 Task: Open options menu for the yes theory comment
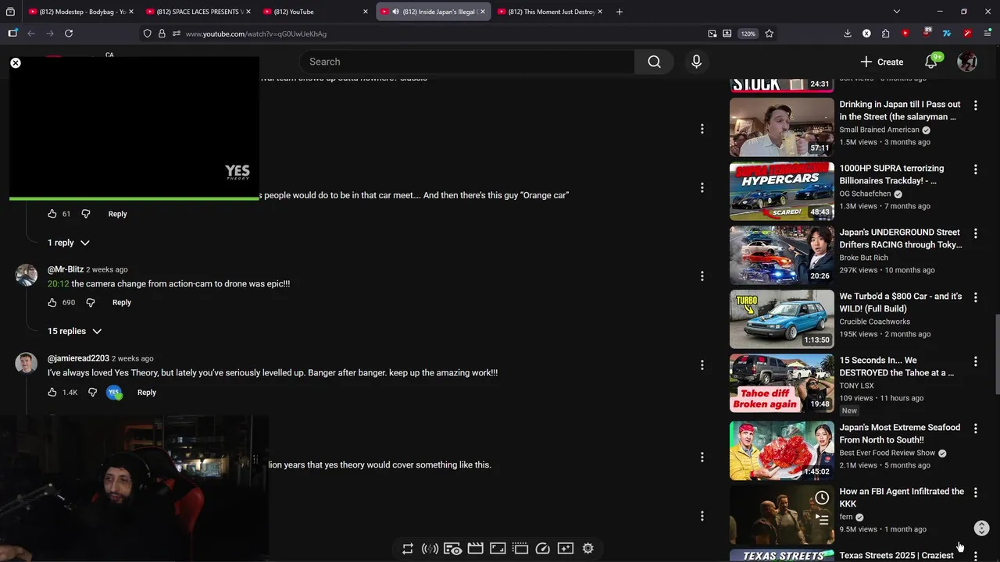point(702,457)
